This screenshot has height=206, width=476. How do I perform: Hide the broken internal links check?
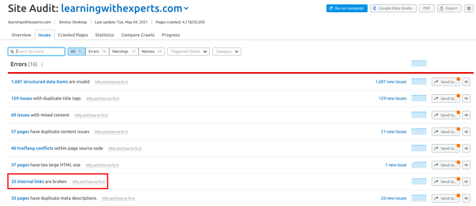[466, 181]
